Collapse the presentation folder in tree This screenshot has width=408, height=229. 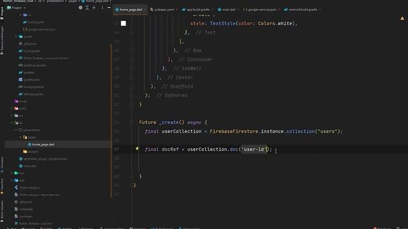16,130
